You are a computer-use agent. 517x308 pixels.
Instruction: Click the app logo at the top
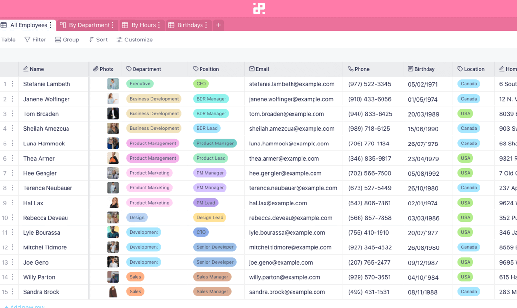[x=258, y=8]
